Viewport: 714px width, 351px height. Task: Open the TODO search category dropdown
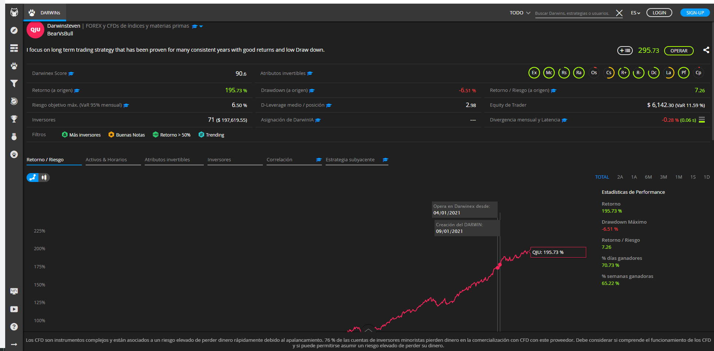(x=520, y=13)
